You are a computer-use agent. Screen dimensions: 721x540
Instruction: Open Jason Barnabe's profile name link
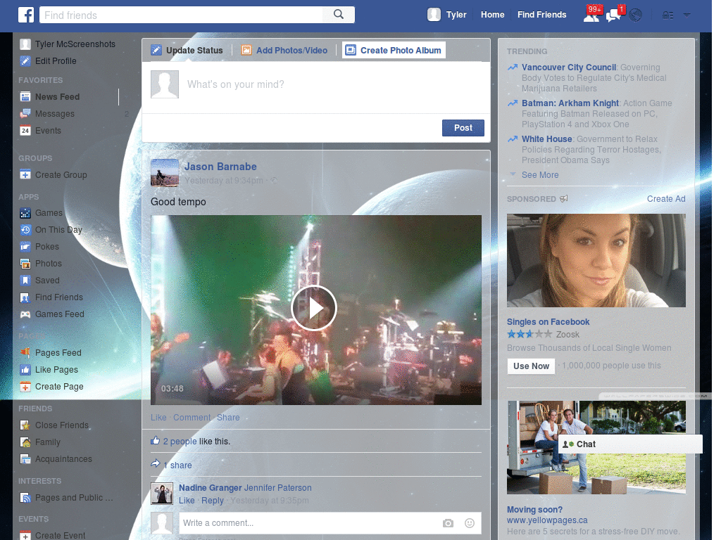[220, 167]
